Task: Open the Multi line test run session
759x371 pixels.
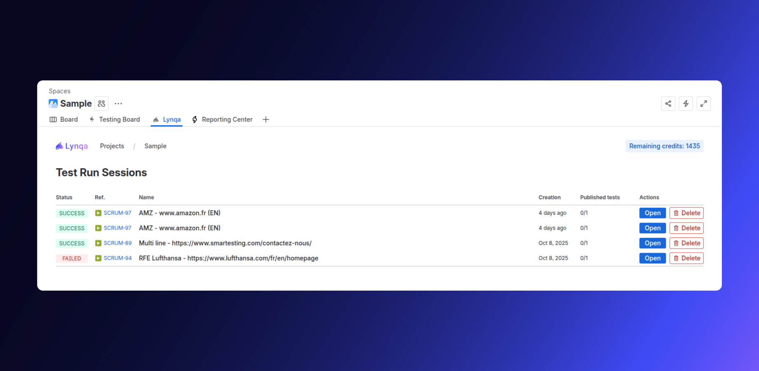Action: click(x=652, y=243)
